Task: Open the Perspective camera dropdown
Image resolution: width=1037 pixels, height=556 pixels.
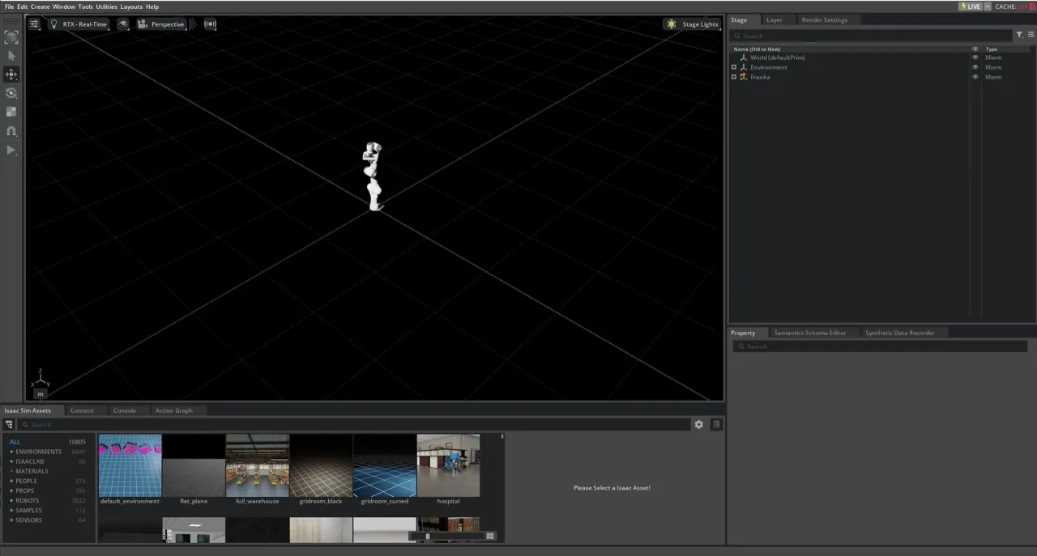Action: point(167,23)
